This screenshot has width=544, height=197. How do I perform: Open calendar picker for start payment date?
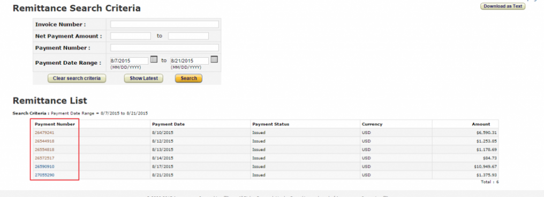coord(154,59)
